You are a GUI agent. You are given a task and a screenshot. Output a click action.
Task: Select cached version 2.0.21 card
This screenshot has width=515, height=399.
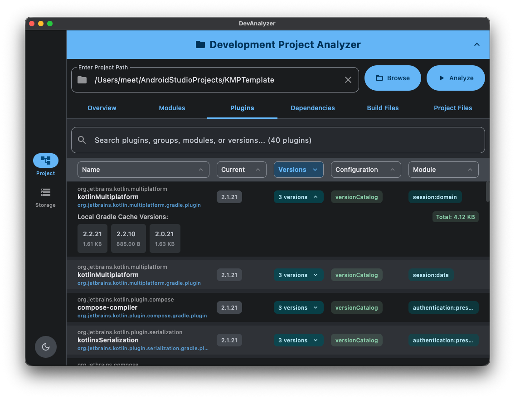click(165, 238)
